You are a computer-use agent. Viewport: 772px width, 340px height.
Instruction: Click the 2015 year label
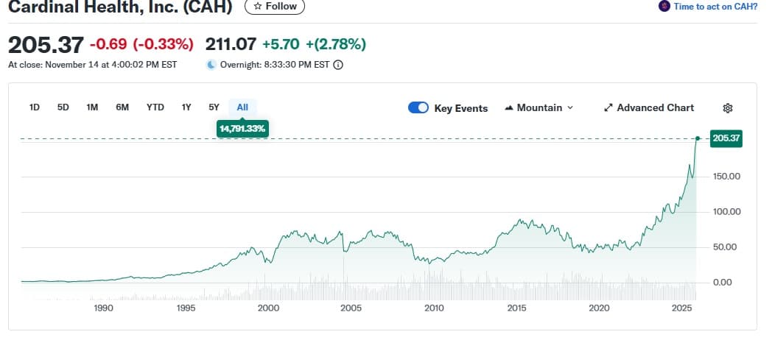(517, 308)
